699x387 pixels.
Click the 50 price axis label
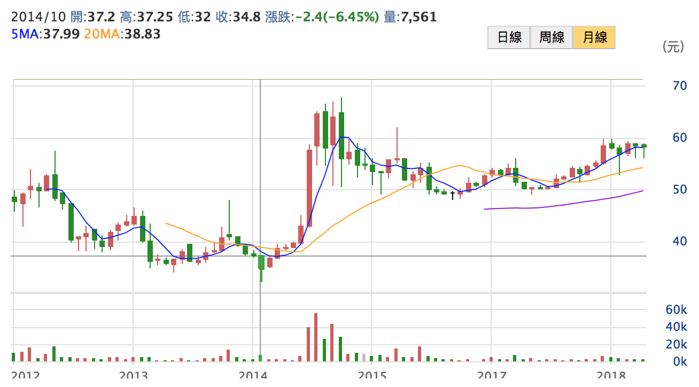[680, 189]
